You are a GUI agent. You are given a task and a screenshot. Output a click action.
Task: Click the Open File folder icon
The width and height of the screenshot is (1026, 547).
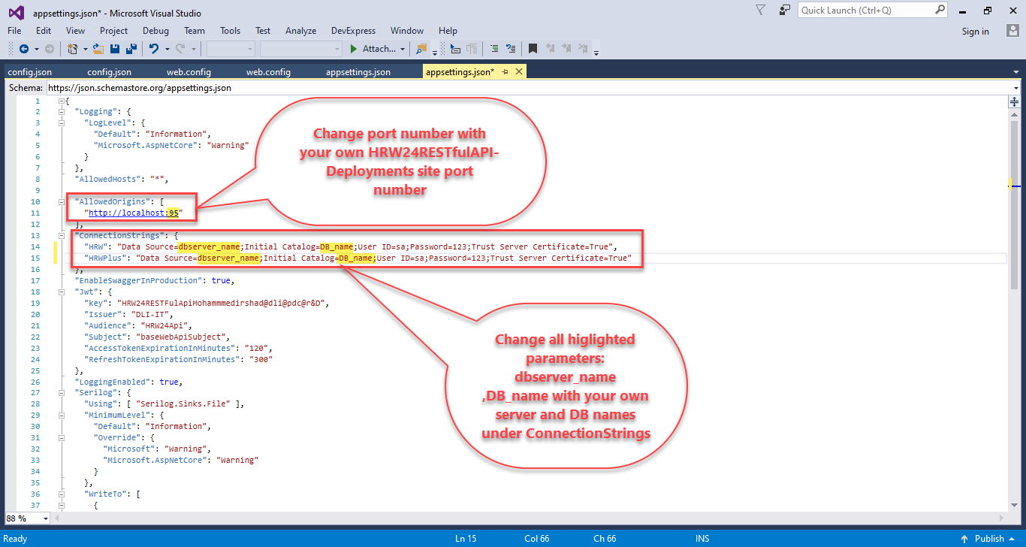click(x=99, y=49)
